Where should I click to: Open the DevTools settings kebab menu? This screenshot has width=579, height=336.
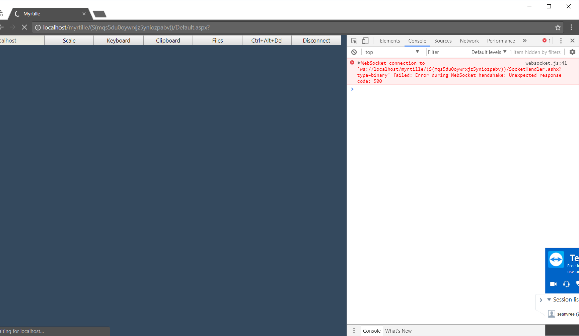click(561, 40)
